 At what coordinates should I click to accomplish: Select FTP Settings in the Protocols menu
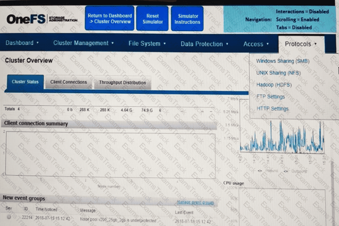pos(271,97)
